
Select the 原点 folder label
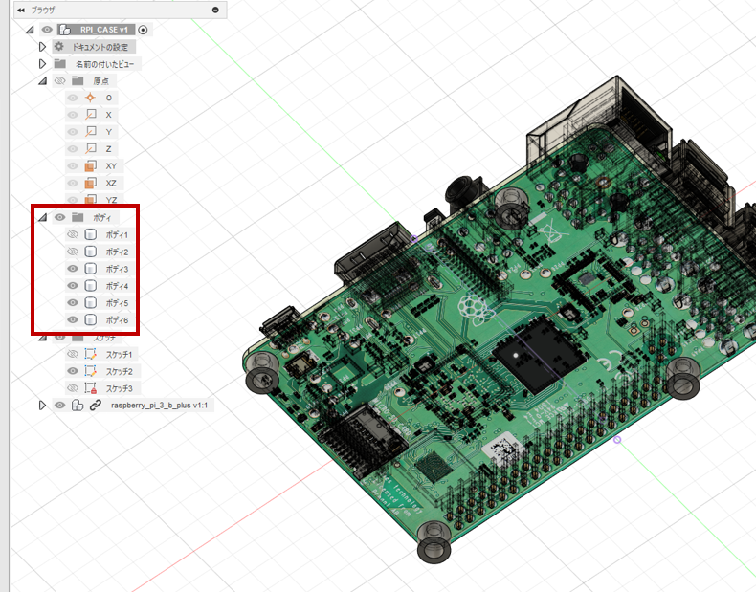pyautogui.click(x=101, y=81)
